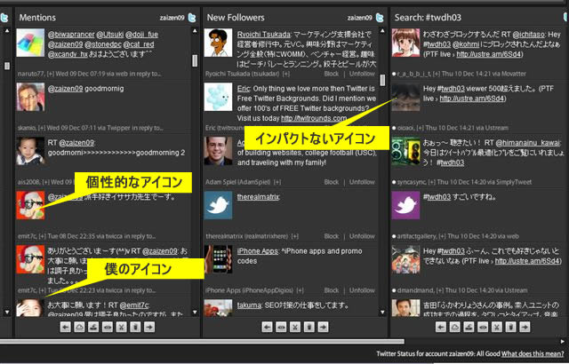569x364 pixels.
Task: Open the cloud tool under the Search #twdh03 column
Action: coord(454,327)
